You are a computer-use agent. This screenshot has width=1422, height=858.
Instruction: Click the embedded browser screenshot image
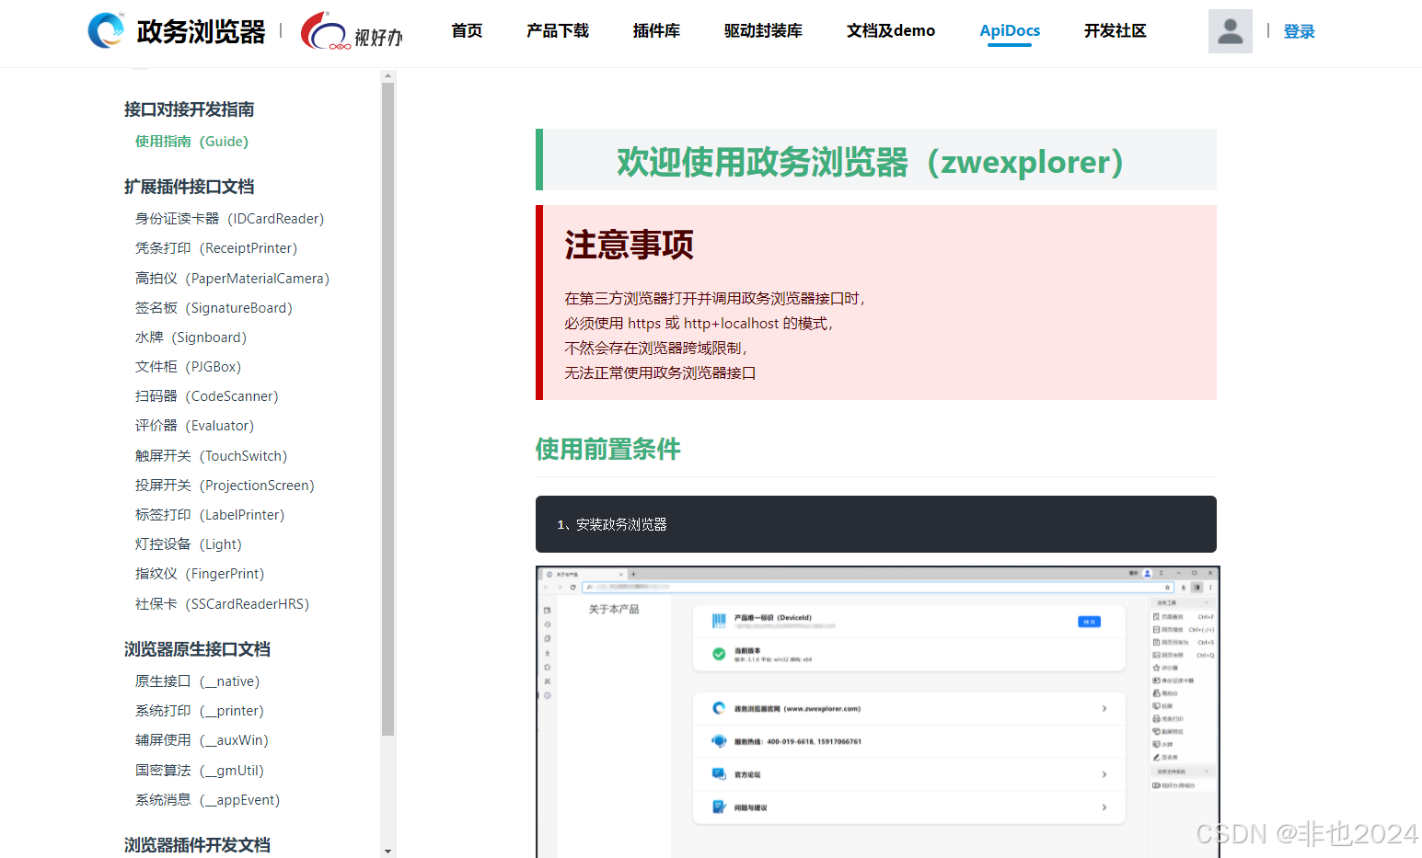point(878,712)
